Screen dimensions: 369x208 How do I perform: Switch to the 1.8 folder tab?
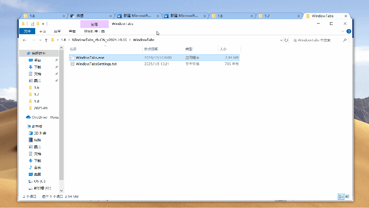pyautogui.click(x=43, y=16)
